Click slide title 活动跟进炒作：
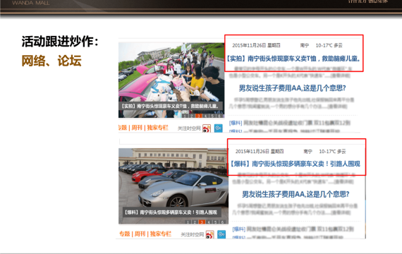 pos(60,42)
